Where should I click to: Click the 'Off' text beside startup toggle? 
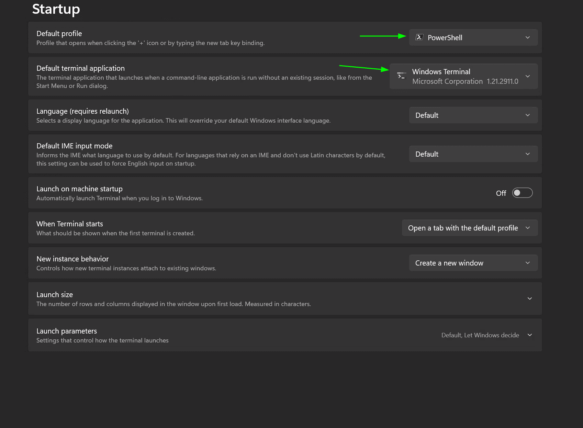pyautogui.click(x=501, y=193)
